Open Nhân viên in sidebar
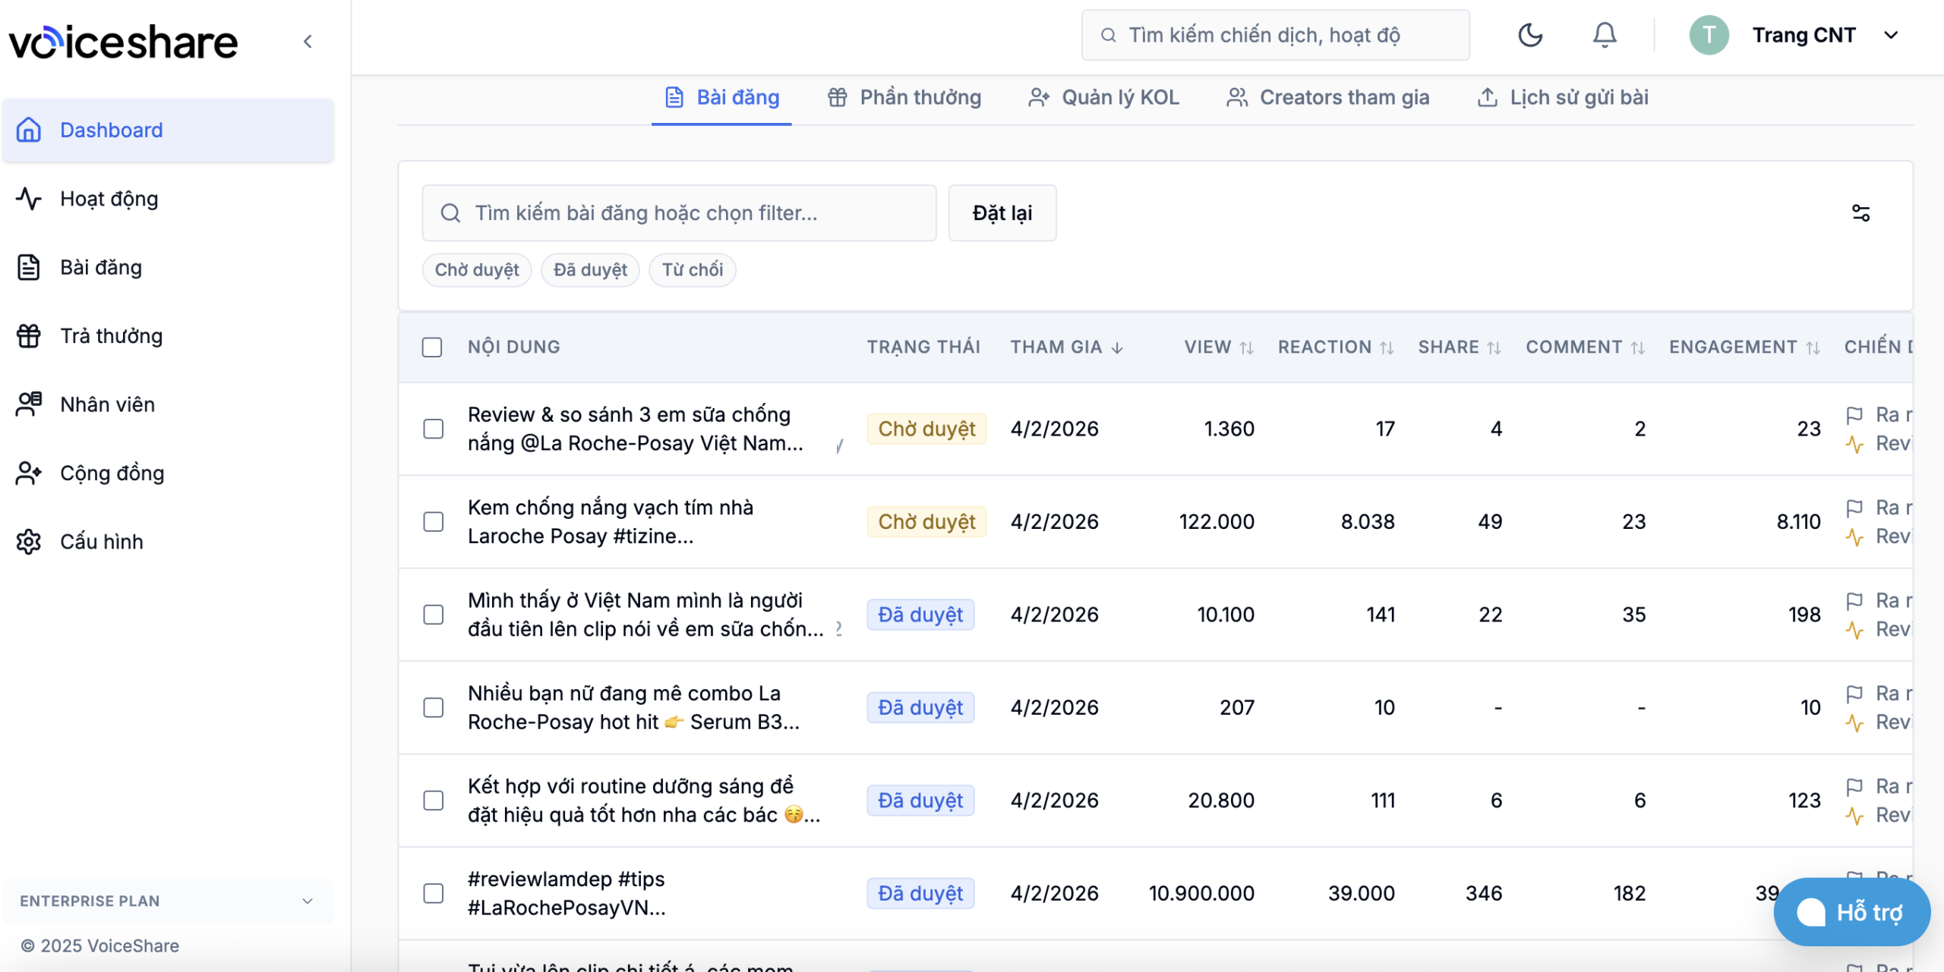 (168, 404)
